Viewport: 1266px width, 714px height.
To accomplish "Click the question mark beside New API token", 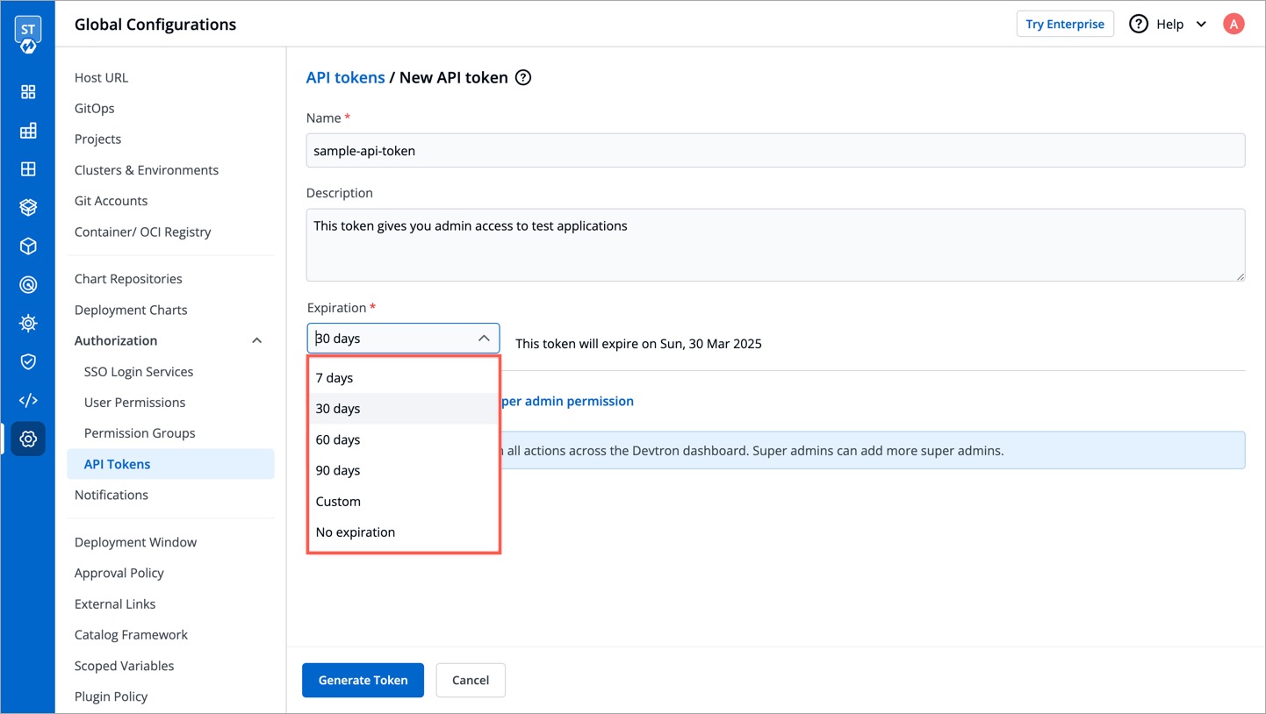I will coord(523,78).
